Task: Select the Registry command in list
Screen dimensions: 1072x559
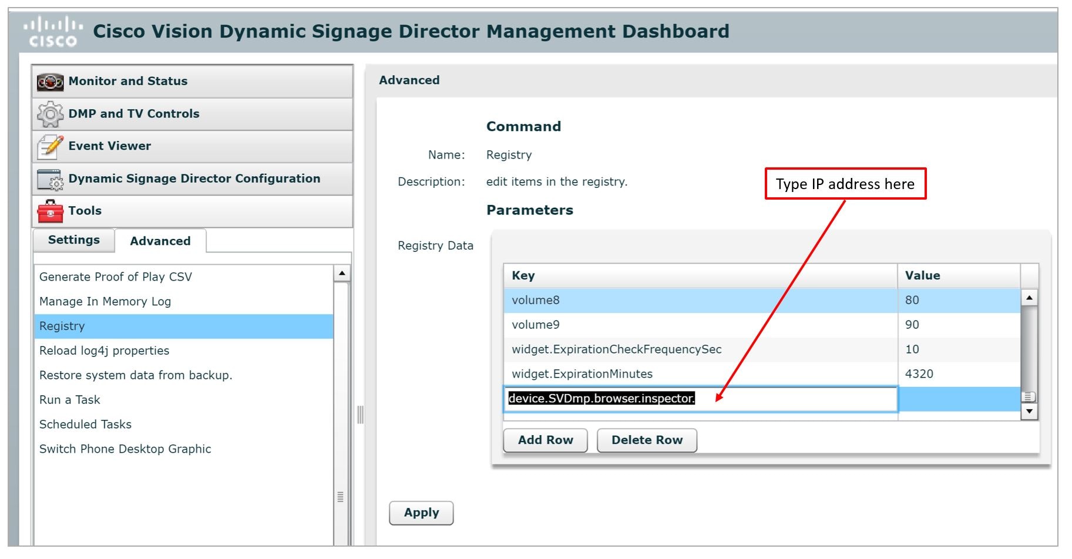Action: tap(183, 326)
